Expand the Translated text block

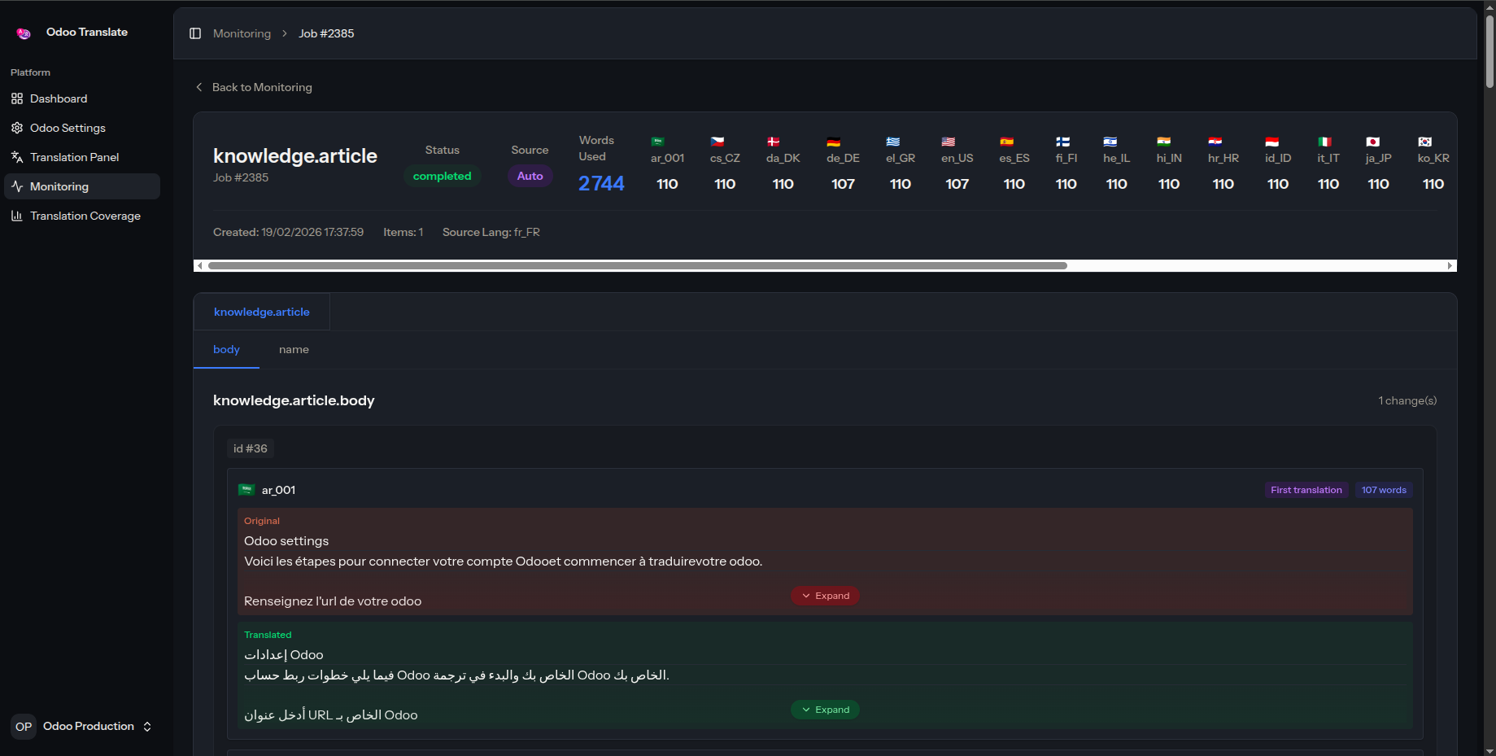825,710
